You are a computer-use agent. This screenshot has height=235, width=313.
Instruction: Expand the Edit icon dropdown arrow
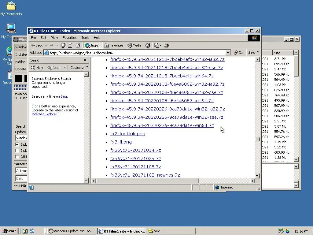[161, 46]
